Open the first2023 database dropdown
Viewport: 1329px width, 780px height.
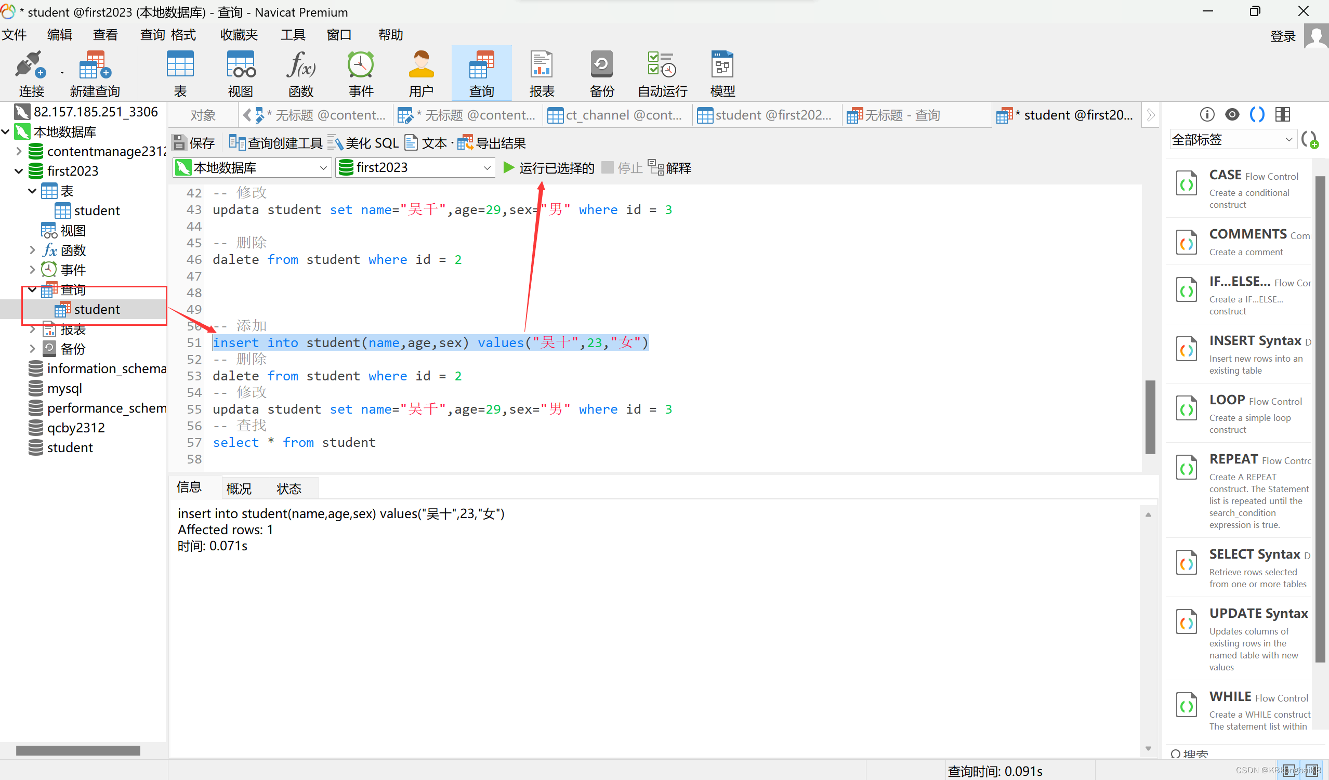[x=415, y=168]
